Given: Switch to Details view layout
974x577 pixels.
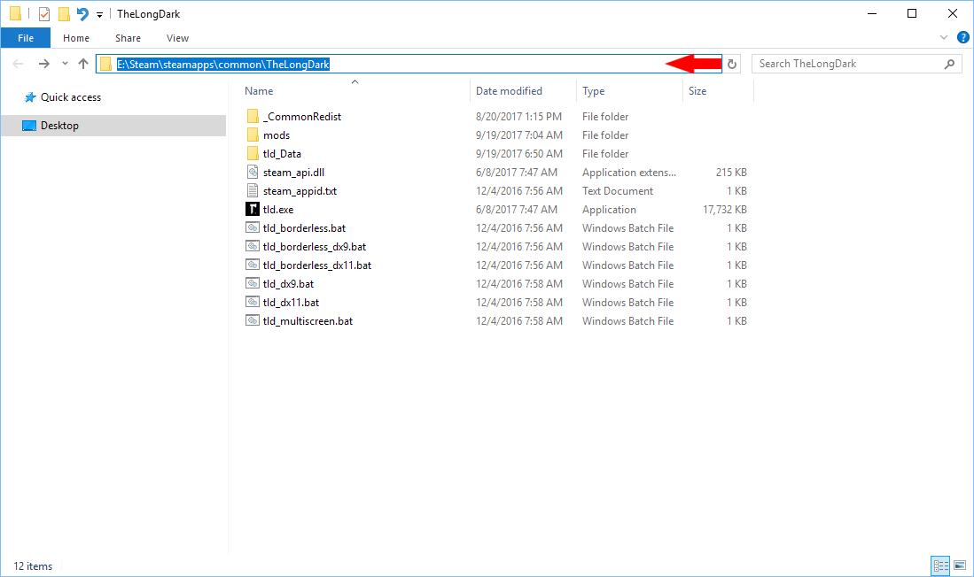Looking at the screenshot, I should [x=940, y=565].
